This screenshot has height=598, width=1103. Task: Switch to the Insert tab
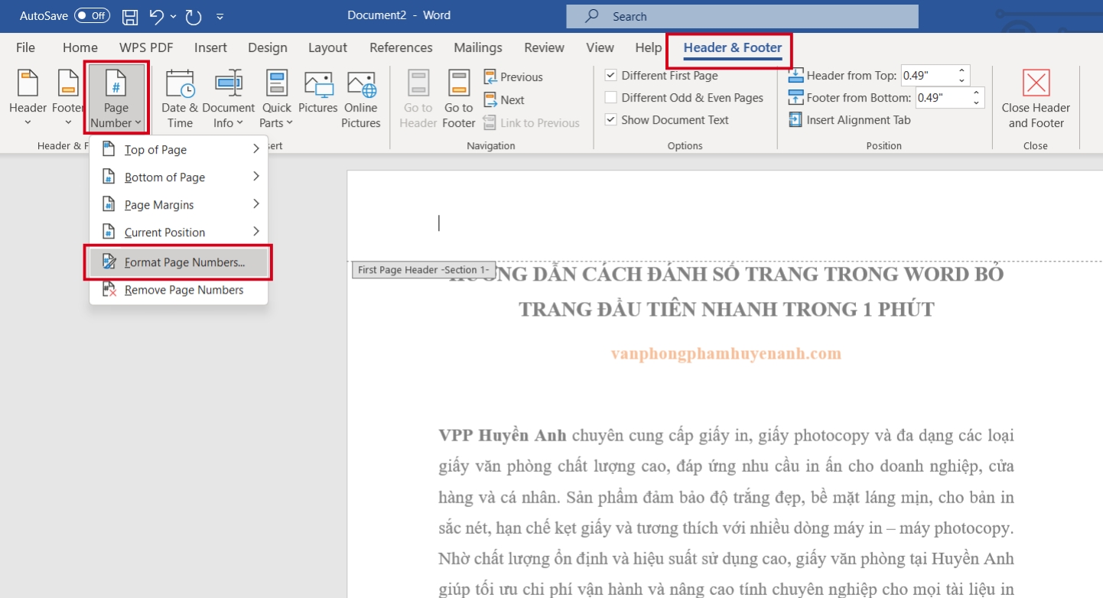(x=210, y=47)
